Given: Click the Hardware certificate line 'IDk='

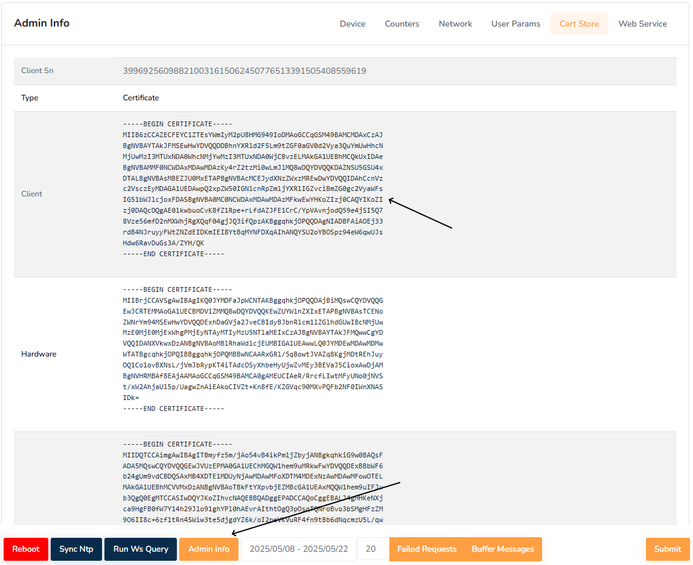Looking at the screenshot, I should click(x=131, y=398).
